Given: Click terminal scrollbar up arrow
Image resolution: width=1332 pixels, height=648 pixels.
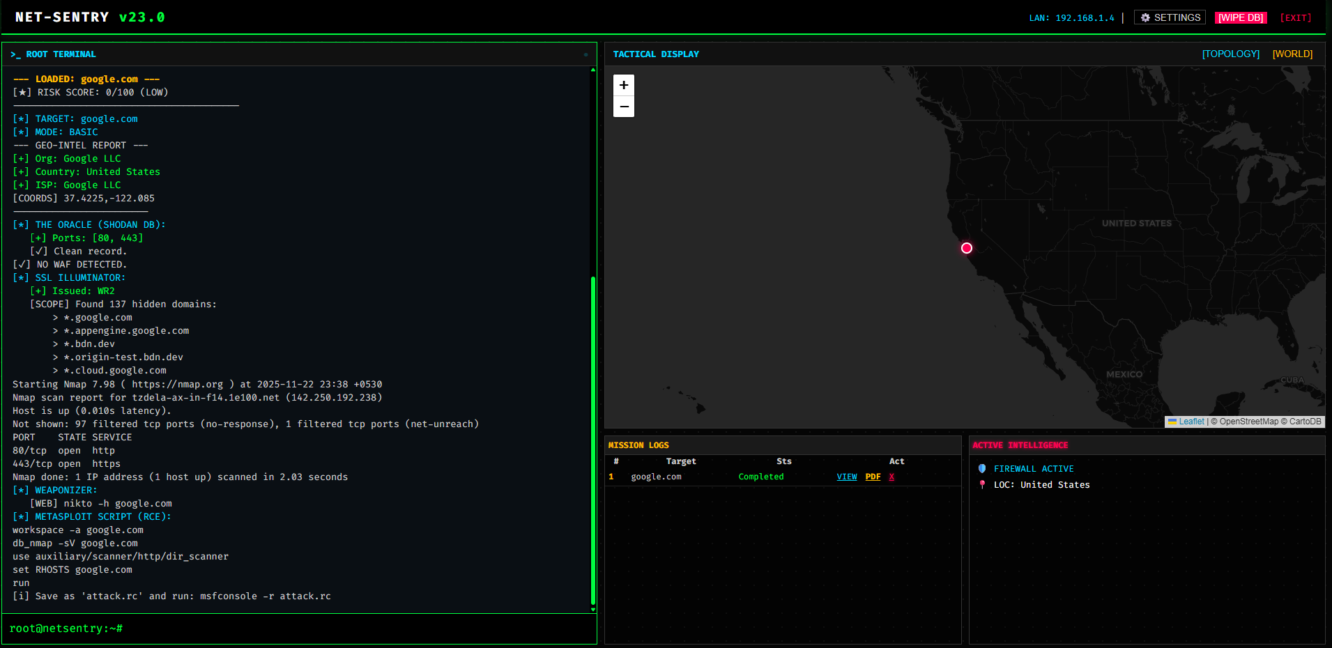Looking at the screenshot, I should (x=593, y=70).
